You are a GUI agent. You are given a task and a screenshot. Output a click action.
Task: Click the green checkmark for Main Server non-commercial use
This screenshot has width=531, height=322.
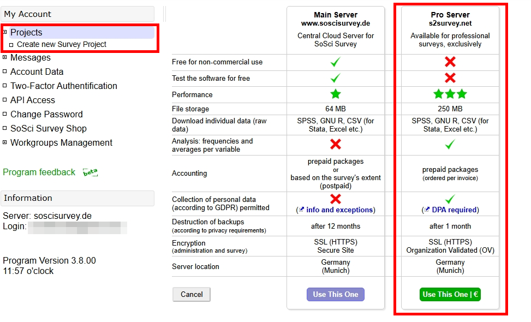335,62
